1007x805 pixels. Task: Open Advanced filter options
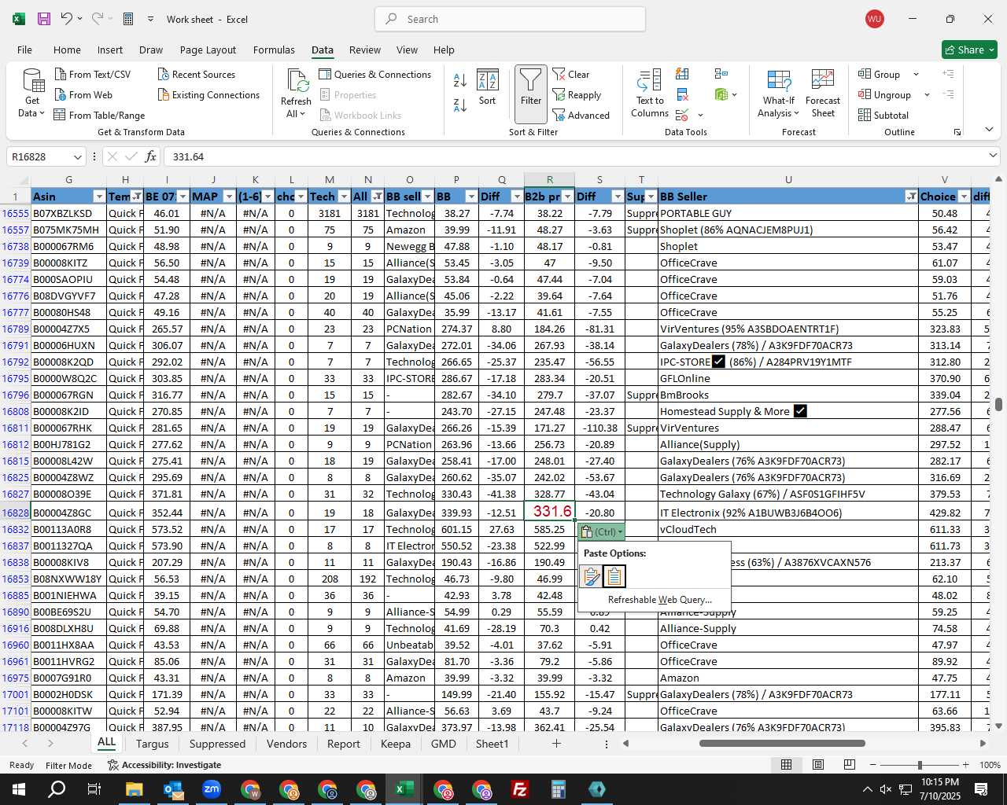581,115
